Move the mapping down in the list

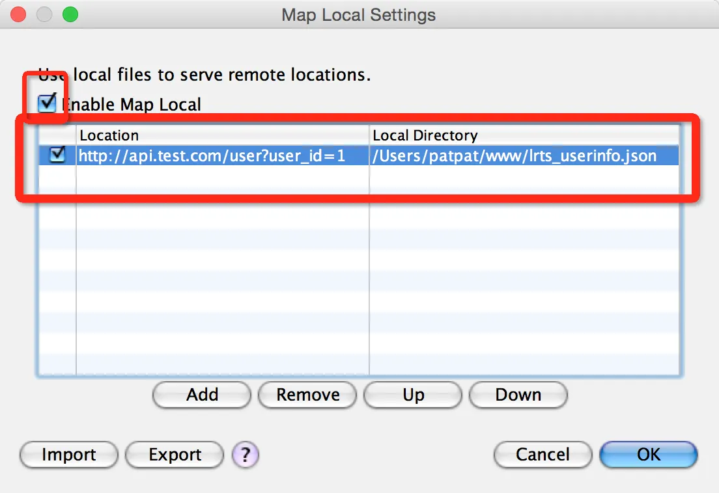click(518, 395)
